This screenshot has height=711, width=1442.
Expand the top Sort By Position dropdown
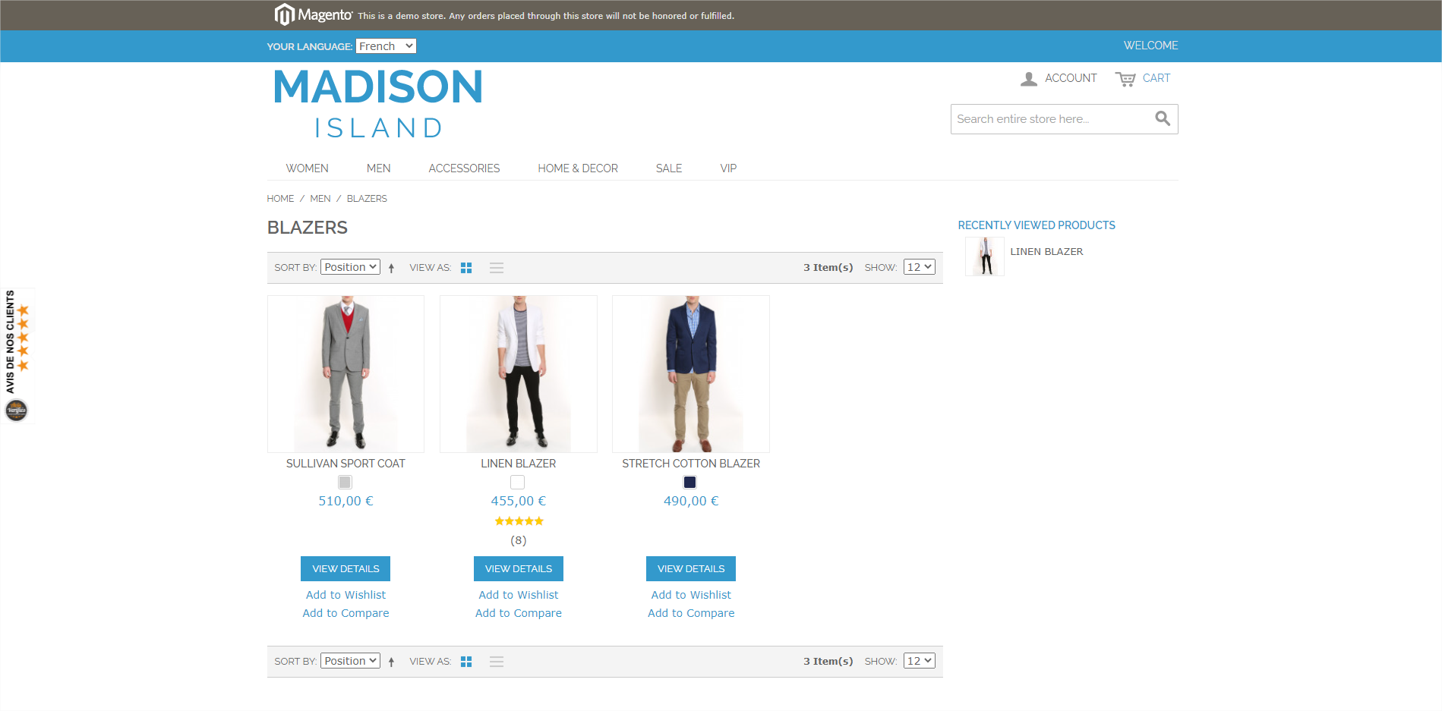tap(350, 267)
